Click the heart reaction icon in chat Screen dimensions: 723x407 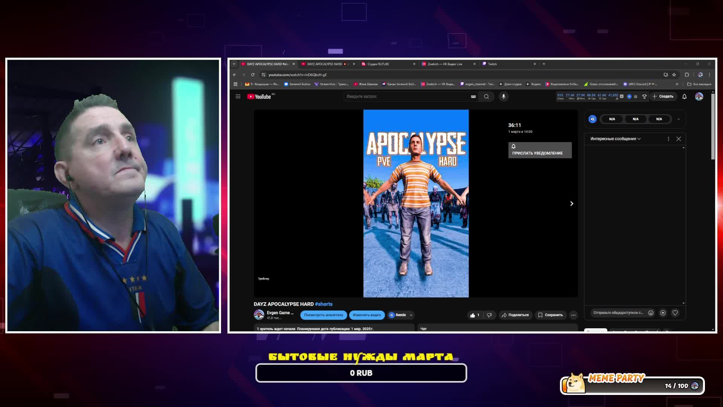click(x=675, y=313)
